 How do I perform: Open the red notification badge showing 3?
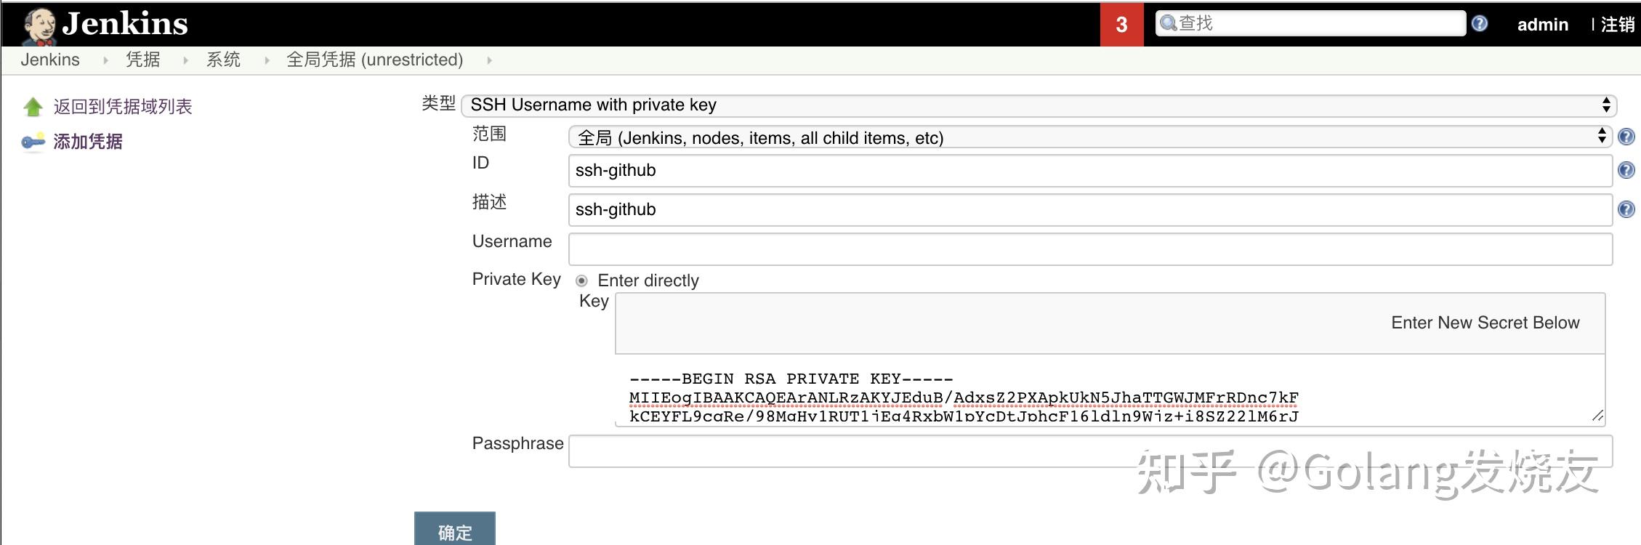[x=1121, y=24]
